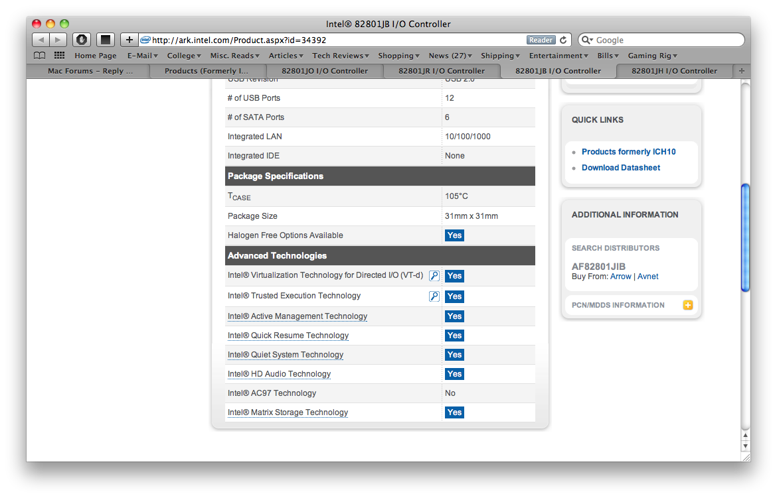Open the News (27) bookmarks dropdown
The height and width of the screenshot is (498, 777).
[450, 56]
